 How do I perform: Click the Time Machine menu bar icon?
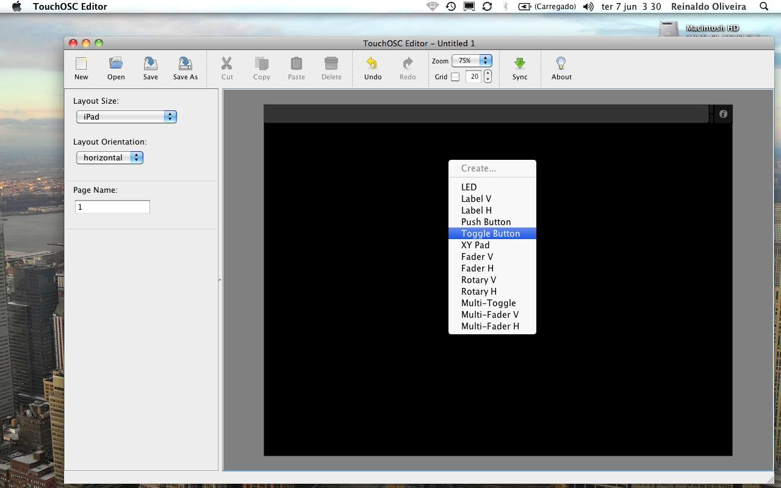coord(451,7)
